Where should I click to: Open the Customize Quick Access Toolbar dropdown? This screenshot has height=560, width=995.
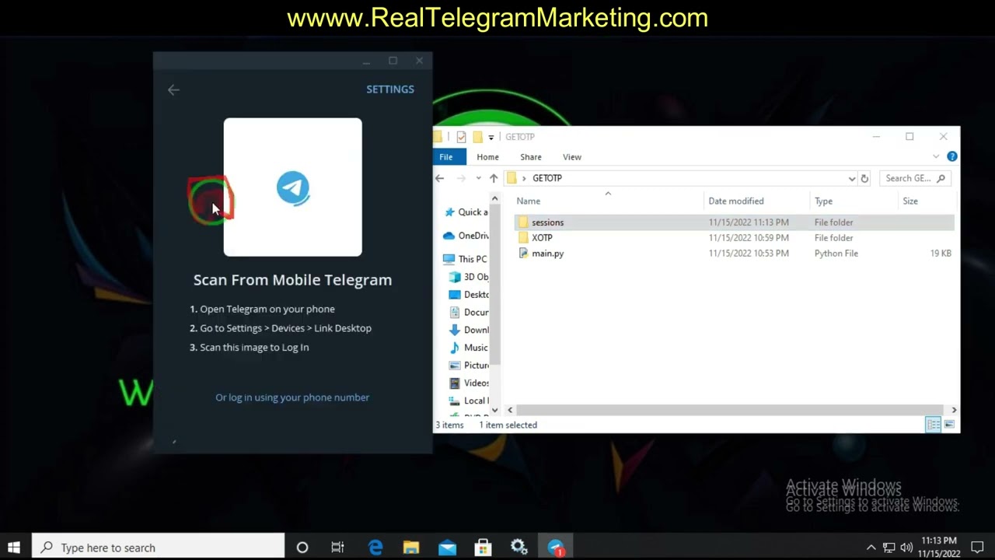click(x=491, y=138)
